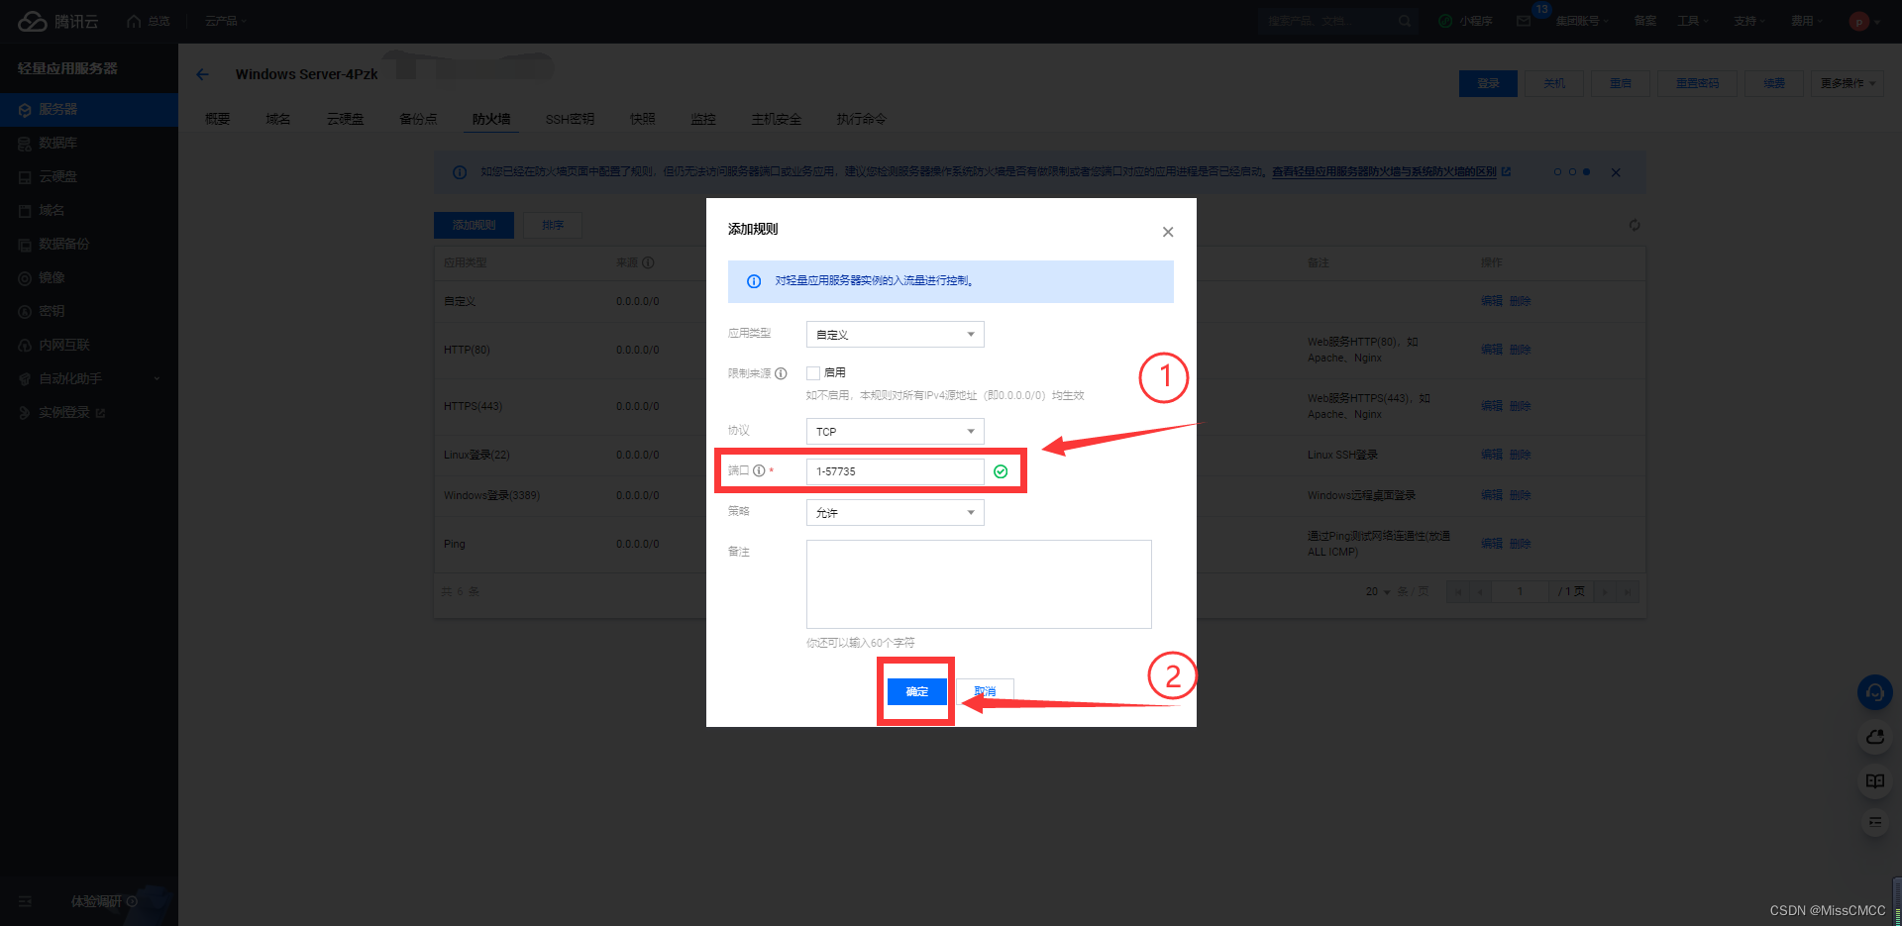Close the add rule dialog with X
The height and width of the screenshot is (926, 1902).
[1168, 232]
